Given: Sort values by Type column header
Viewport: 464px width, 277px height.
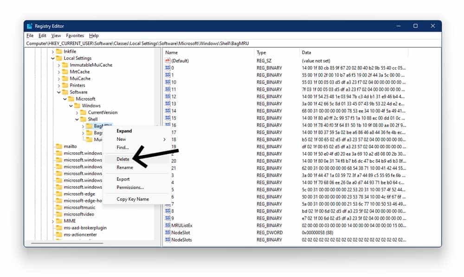Looking at the screenshot, I should click(277, 52).
